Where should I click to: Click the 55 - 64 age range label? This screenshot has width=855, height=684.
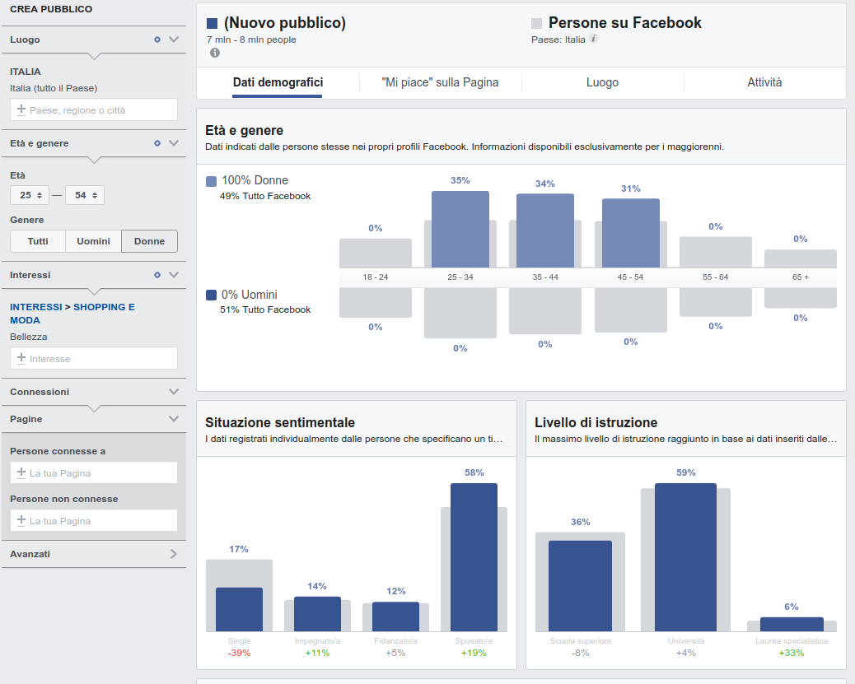[716, 277]
